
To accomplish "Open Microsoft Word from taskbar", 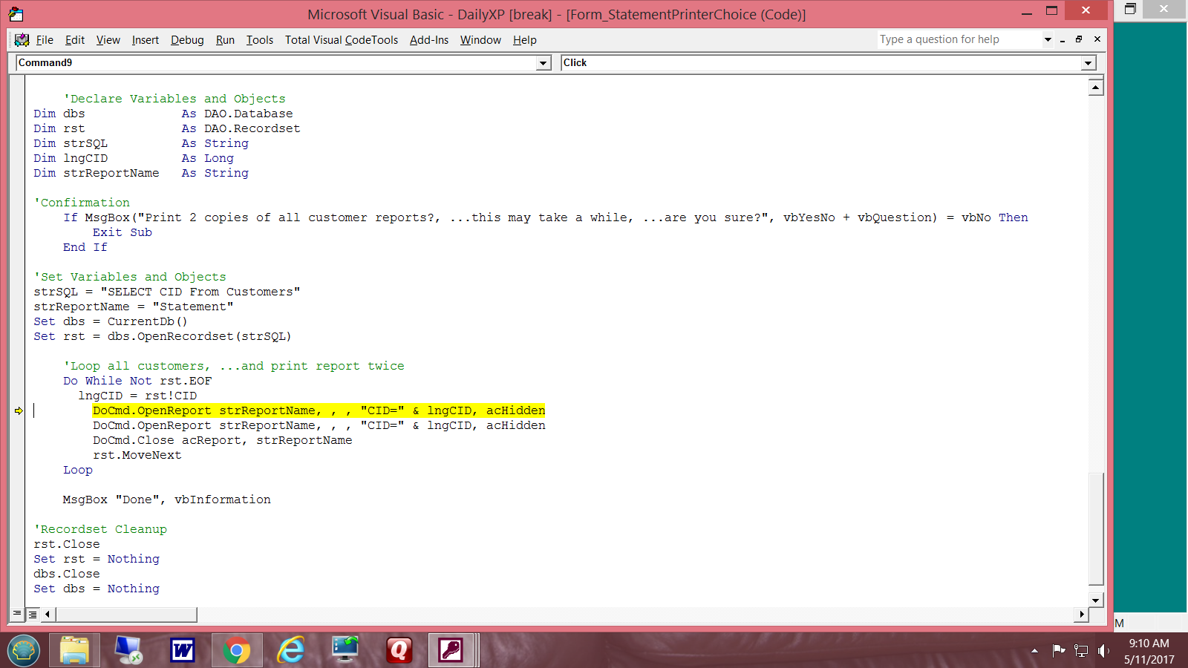I will [x=183, y=650].
